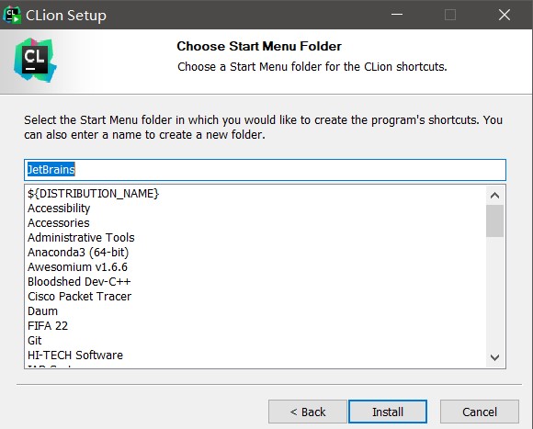Click the large CLion logo in header
This screenshot has height=429, width=533.
tap(35, 60)
